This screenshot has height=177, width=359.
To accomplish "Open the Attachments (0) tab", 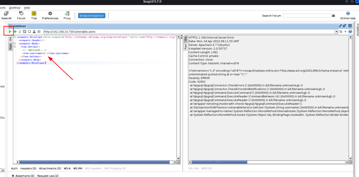I will coord(50,169).
